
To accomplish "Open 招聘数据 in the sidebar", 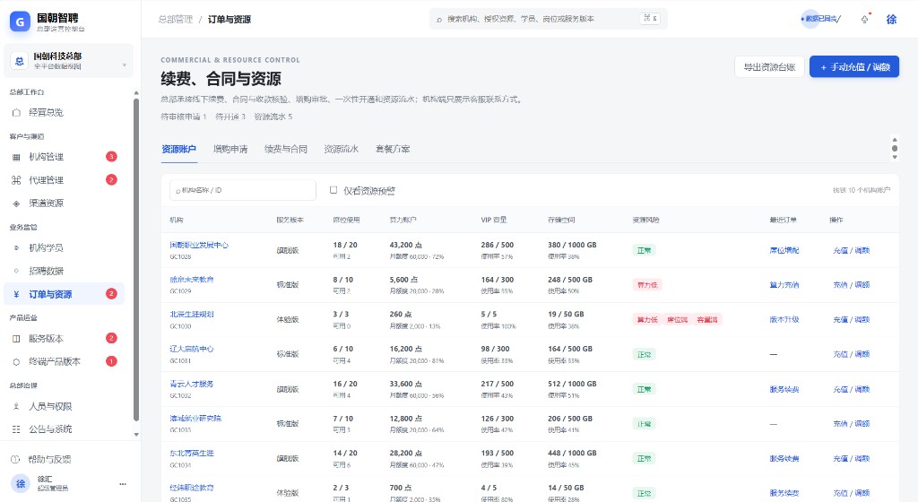I will 65,271.
